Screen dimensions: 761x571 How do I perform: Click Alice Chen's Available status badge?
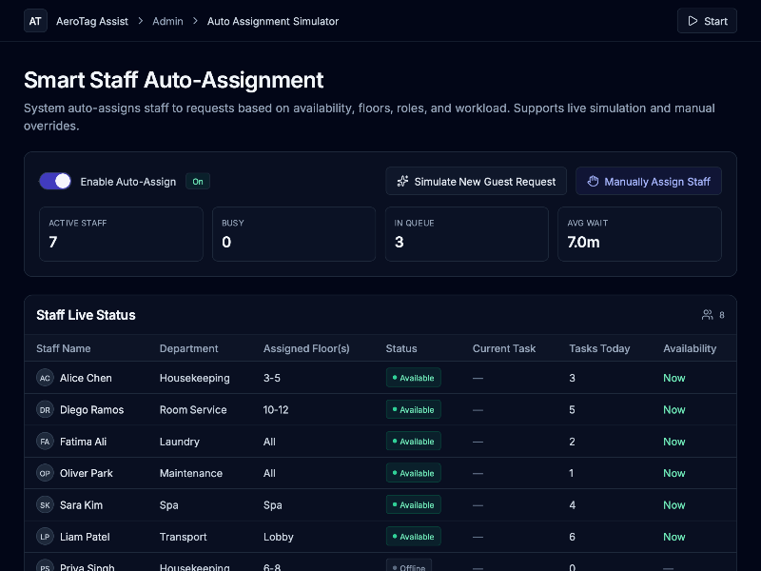pos(413,378)
